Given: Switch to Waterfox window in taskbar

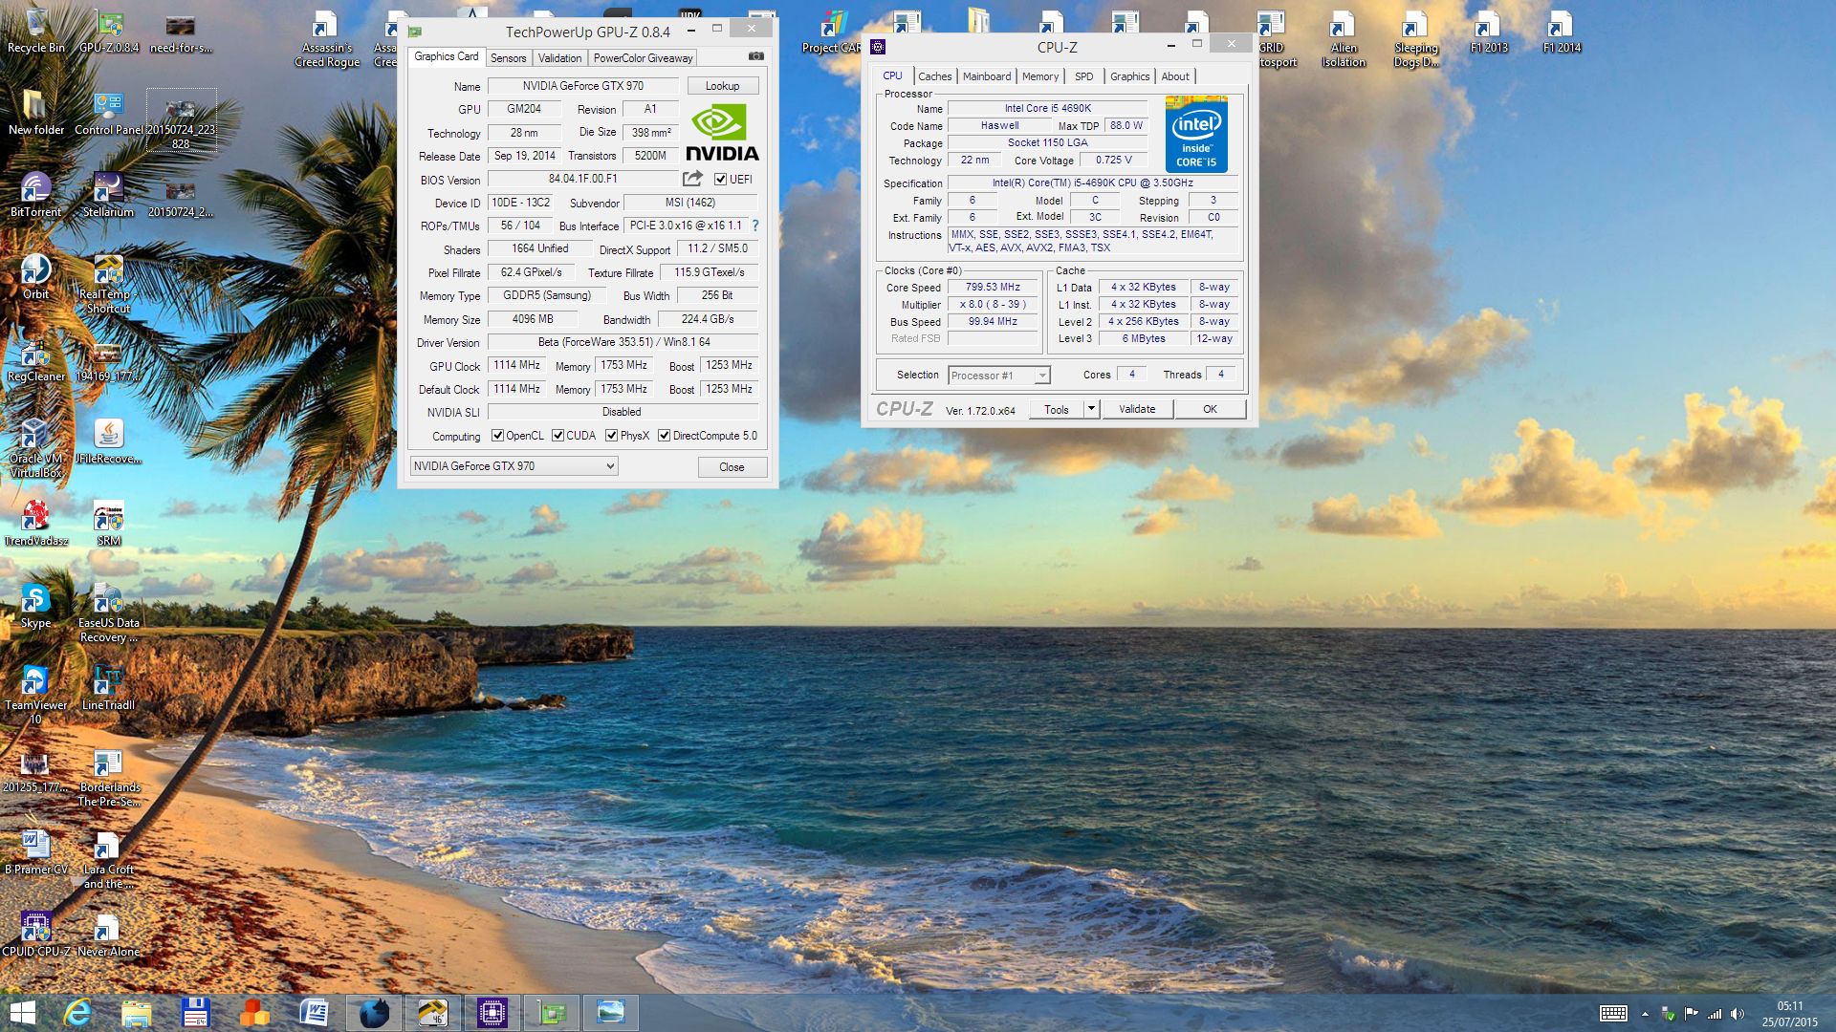Looking at the screenshot, I should point(374,1013).
